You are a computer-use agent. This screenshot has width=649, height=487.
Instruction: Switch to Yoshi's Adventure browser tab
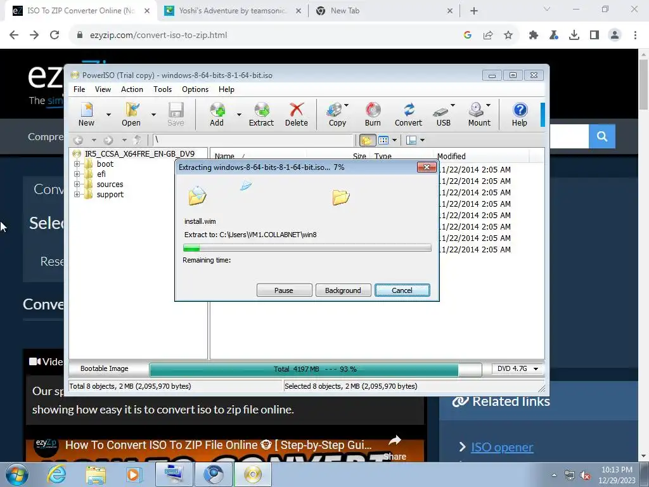tap(233, 11)
